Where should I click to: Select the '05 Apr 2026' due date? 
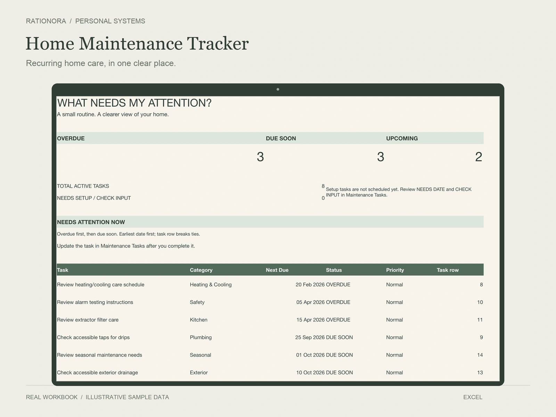point(310,302)
